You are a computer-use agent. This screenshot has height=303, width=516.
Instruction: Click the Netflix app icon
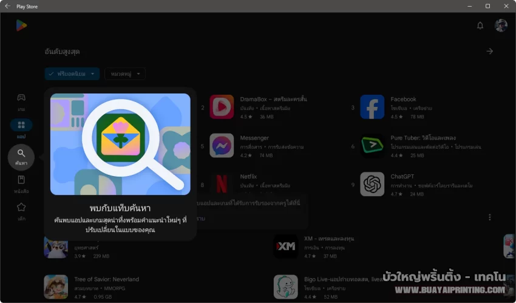[222, 185]
